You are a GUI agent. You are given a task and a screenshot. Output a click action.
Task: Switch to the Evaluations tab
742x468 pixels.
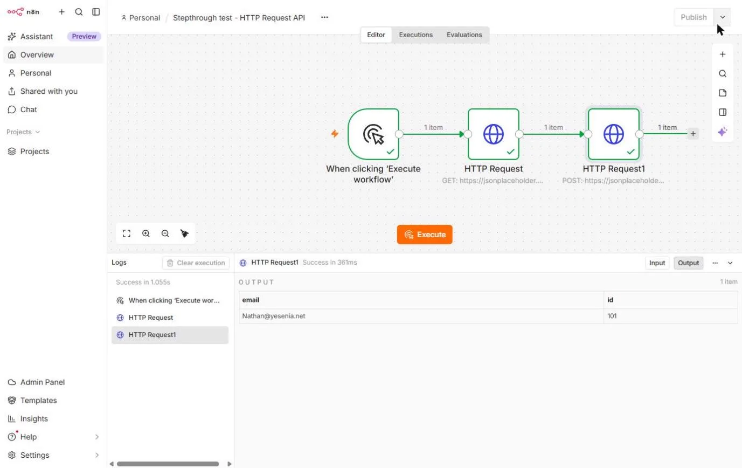[x=464, y=35]
